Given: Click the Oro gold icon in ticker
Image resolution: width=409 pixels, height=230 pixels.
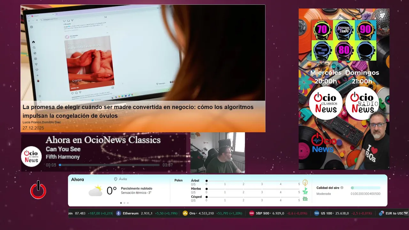Looking at the screenshot, I should (x=185, y=213).
